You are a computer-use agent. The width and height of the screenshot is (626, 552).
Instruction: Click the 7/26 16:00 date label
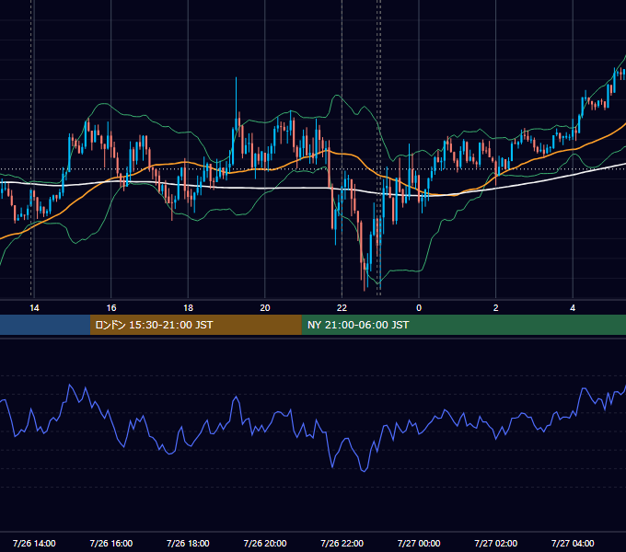click(x=111, y=543)
